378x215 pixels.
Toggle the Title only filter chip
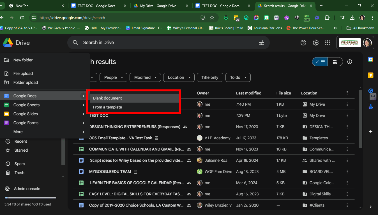point(210,77)
